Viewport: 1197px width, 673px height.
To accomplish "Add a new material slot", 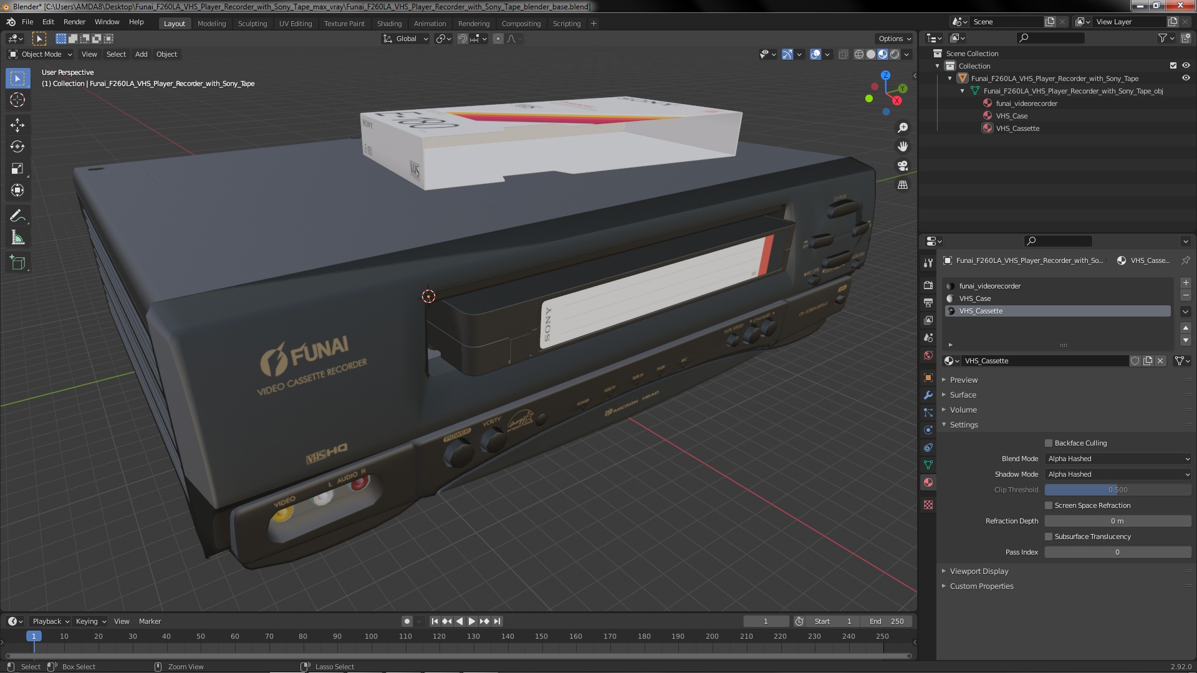I will (1186, 283).
